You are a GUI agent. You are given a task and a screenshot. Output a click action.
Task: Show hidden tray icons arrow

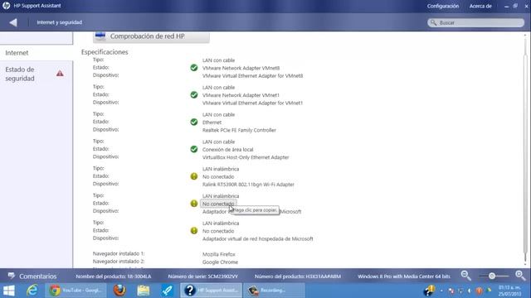click(441, 291)
